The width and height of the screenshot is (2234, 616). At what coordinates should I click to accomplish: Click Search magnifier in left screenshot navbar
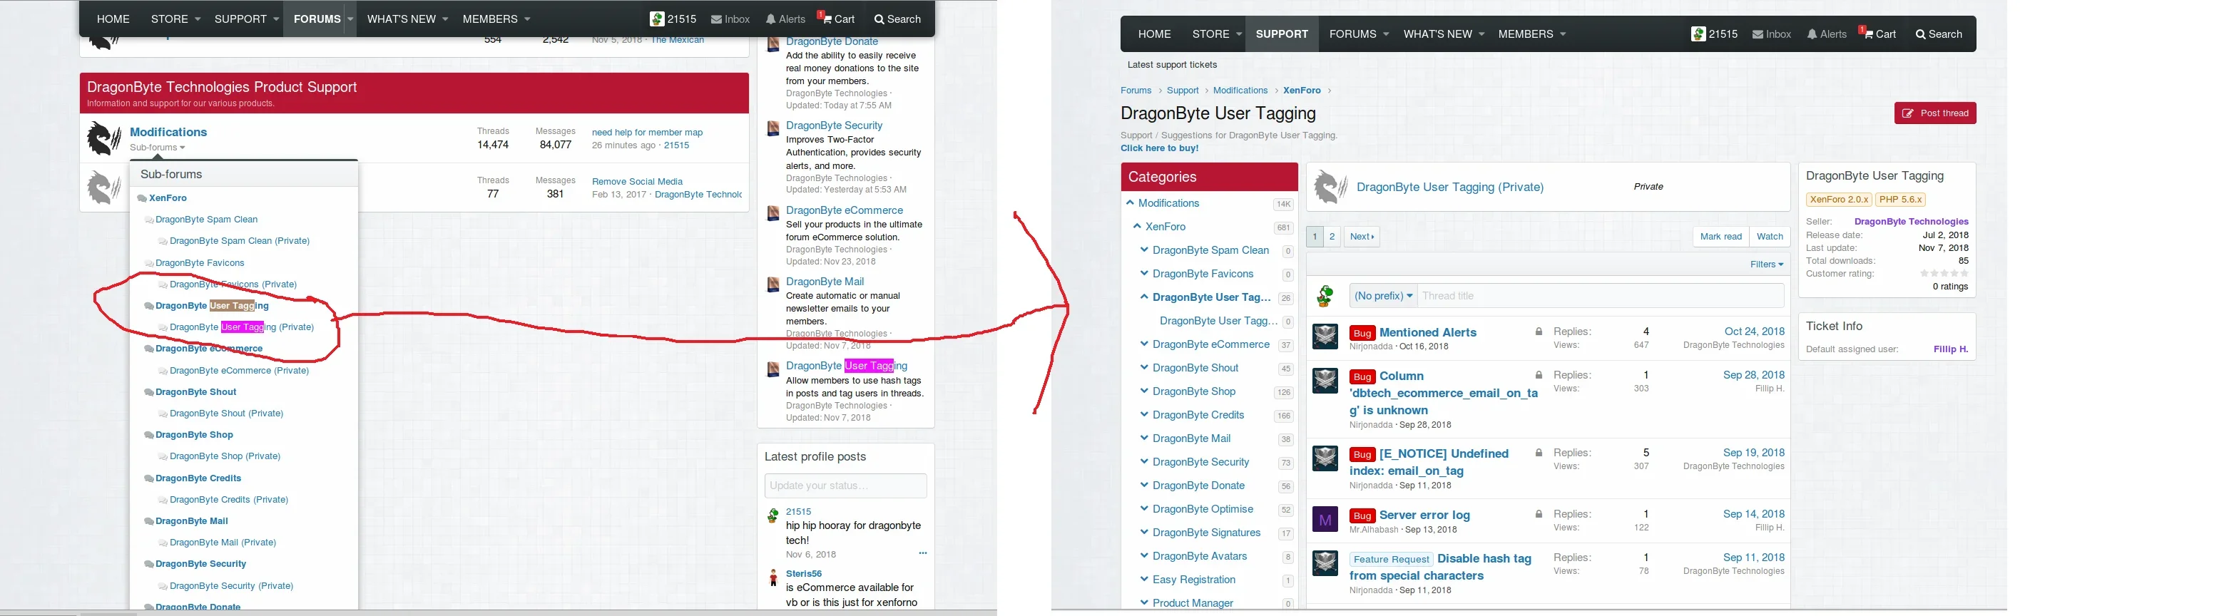[x=897, y=19]
